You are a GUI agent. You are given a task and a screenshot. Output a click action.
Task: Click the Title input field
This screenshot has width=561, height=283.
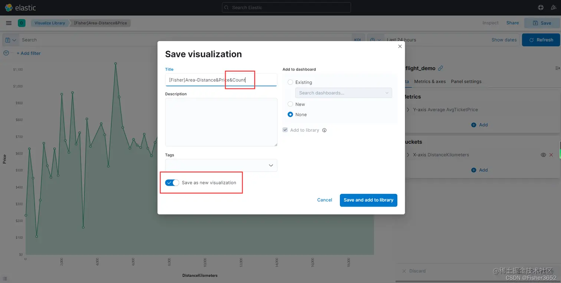(221, 80)
